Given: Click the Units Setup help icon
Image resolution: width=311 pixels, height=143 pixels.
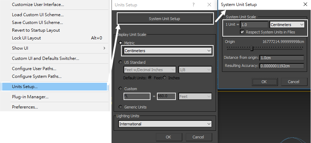Looking at the screenshot, I should 193,5.
